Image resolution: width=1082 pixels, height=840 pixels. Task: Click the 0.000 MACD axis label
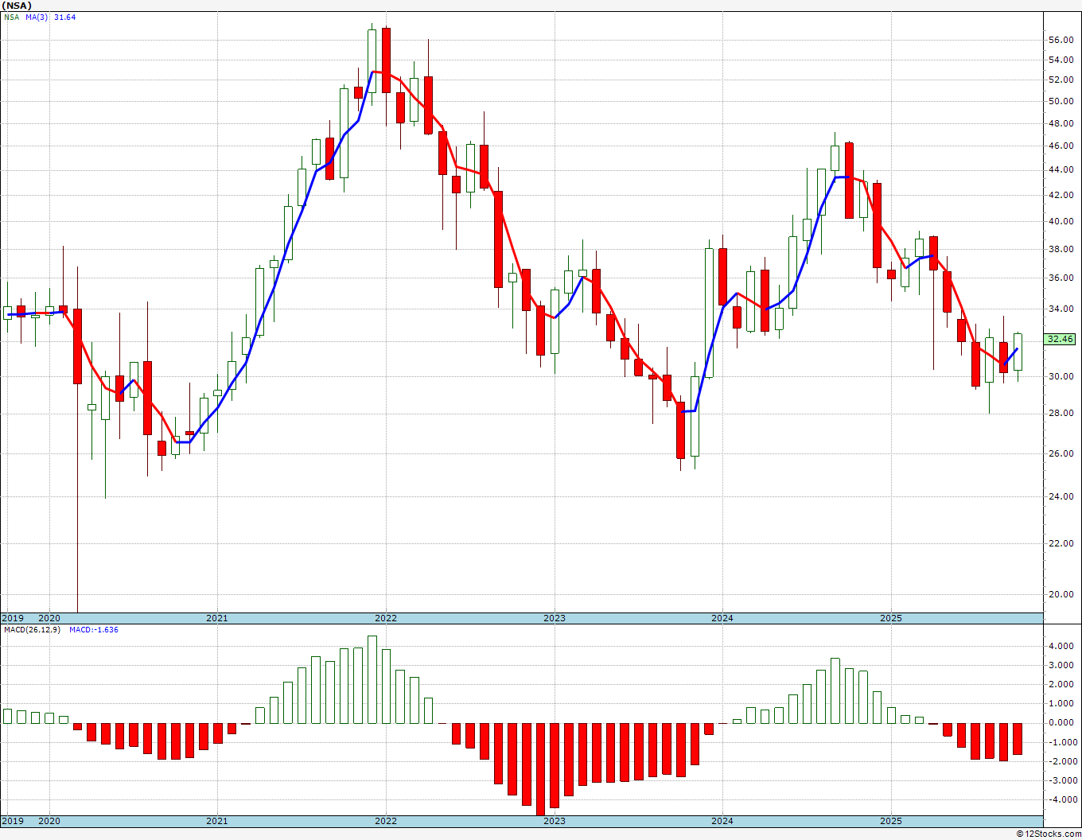click(x=1060, y=723)
